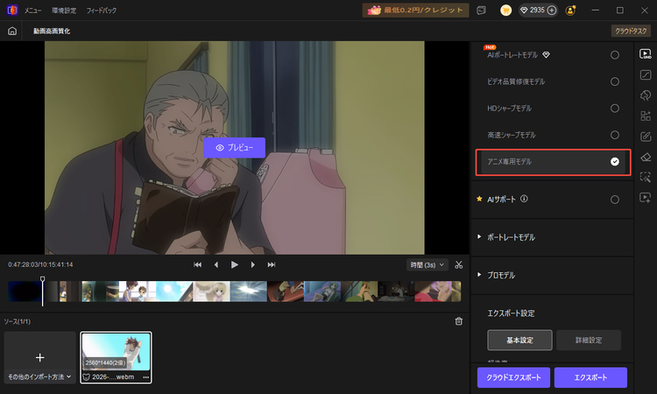Add credits with the plus icon
The width and height of the screenshot is (657, 394).
click(x=552, y=10)
